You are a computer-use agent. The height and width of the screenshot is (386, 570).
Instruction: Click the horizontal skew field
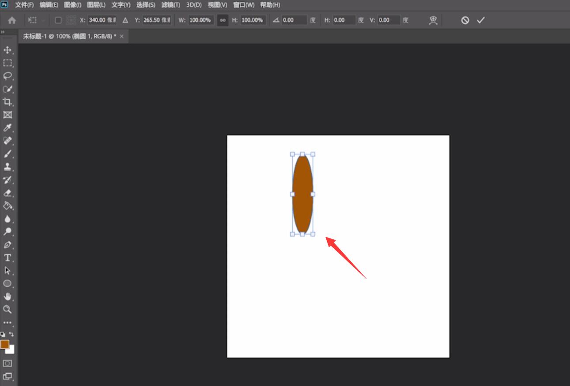click(344, 20)
